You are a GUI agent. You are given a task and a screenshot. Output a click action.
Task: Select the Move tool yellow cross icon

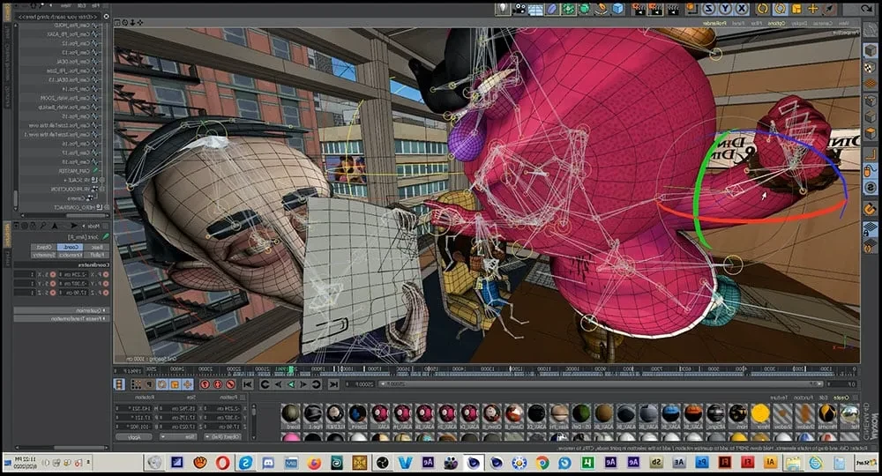tap(813, 9)
